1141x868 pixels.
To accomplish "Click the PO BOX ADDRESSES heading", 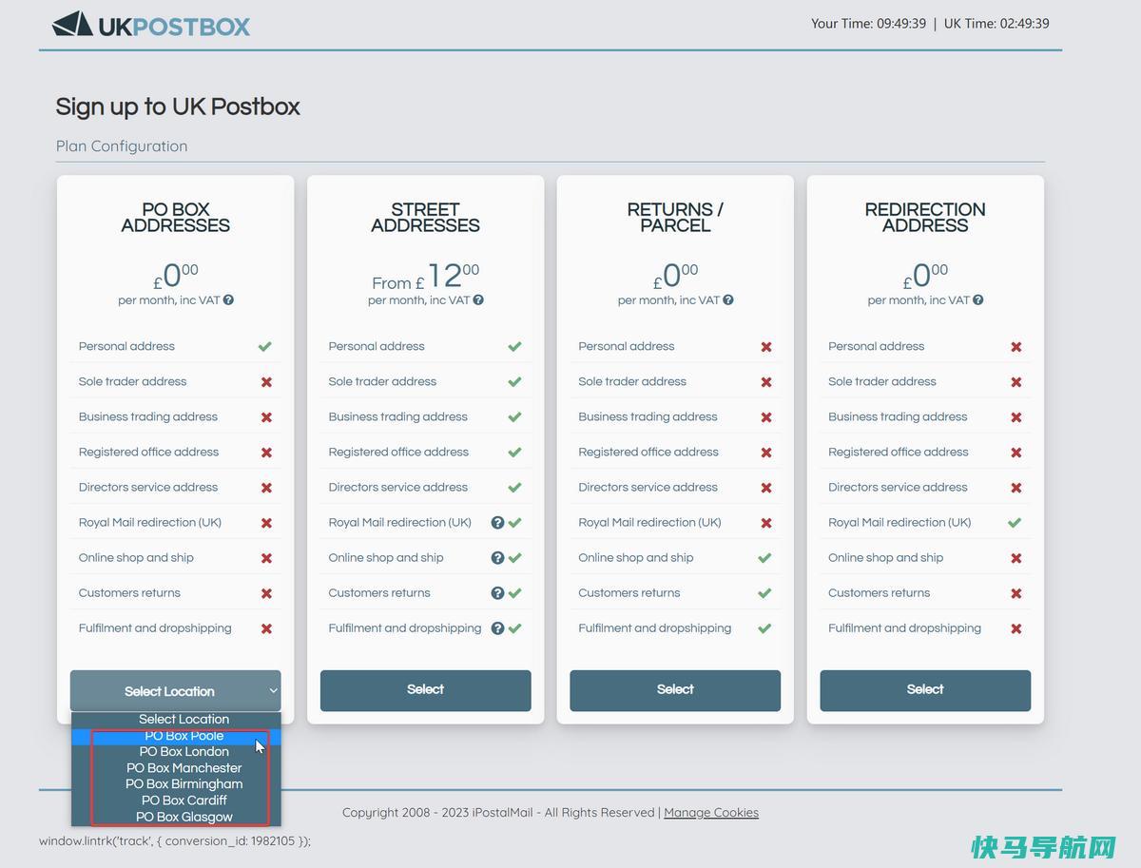I will click(x=176, y=218).
